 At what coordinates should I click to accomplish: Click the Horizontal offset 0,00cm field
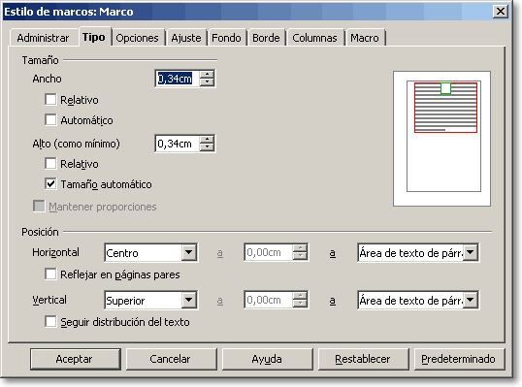[269, 252]
